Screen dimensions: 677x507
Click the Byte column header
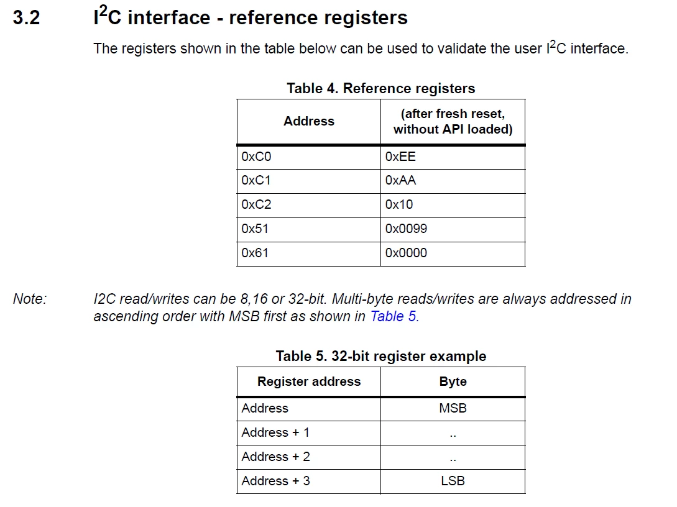tap(453, 381)
